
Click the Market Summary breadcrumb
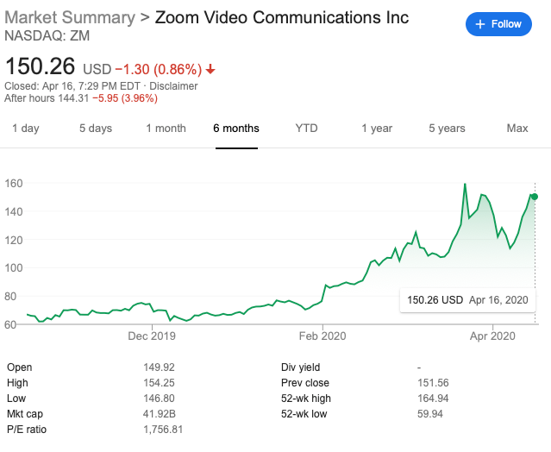coord(70,18)
